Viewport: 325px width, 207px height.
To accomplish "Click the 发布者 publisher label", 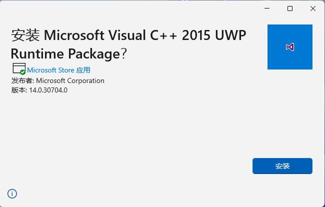I will (x=22, y=80).
